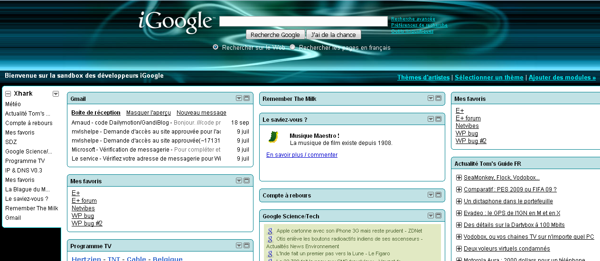This screenshot has height=261, width=600.
Task: Expand the Dartybox à 100 Mbits item
Action: [459, 225]
